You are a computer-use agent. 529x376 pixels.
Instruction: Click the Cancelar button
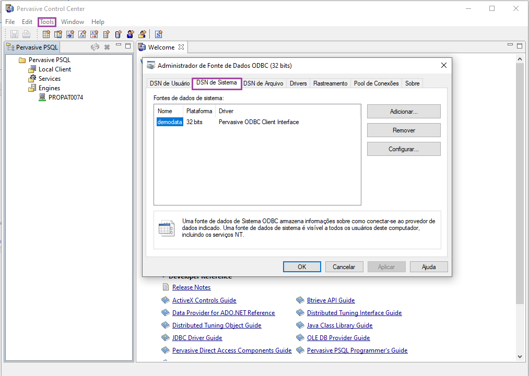344,267
